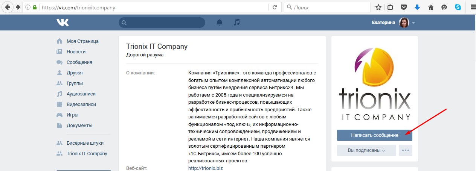
Task: Click the browser Back arrow button
Action: click(x=7, y=7)
